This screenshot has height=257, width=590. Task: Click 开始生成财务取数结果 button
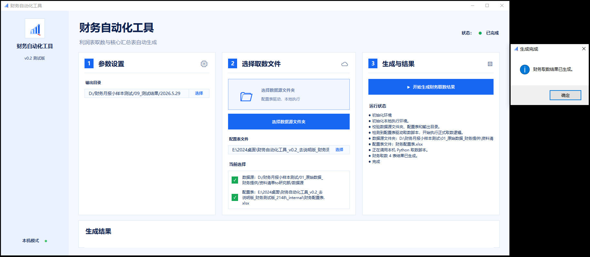[431, 87]
